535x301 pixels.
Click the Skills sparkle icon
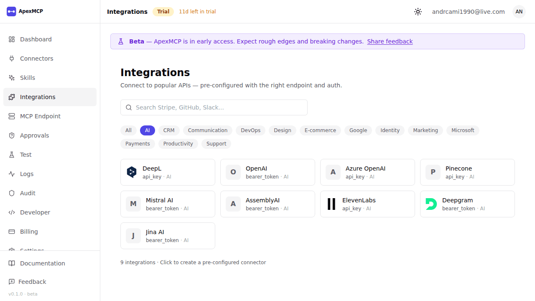[12, 78]
